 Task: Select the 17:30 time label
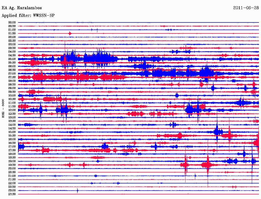click(x=12, y=150)
